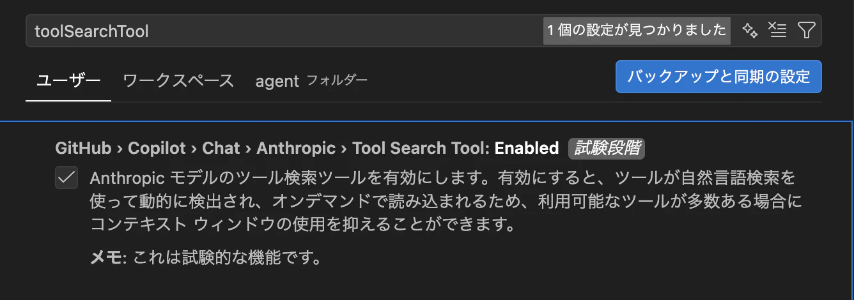This screenshot has width=854, height=300.
Task: Clear the settings search input icon
Action: tap(777, 30)
